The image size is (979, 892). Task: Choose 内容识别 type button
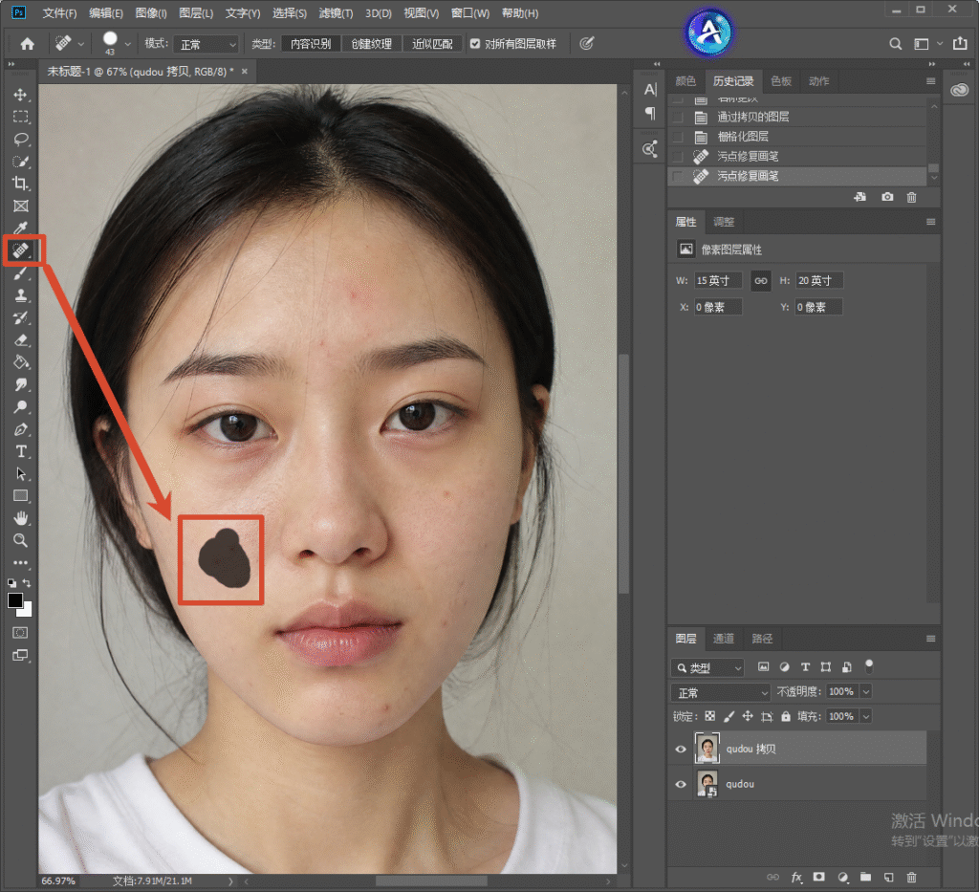[x=311, y=44]
